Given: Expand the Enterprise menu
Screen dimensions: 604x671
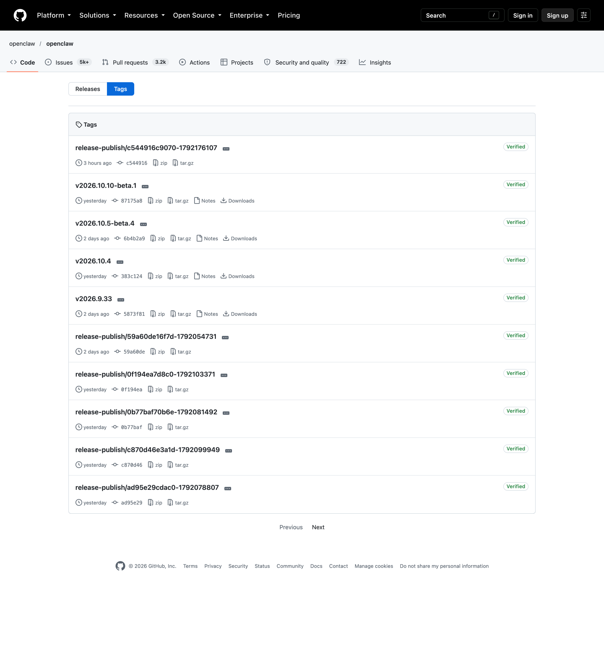Looking at the screenshot, I should point(249,15).
